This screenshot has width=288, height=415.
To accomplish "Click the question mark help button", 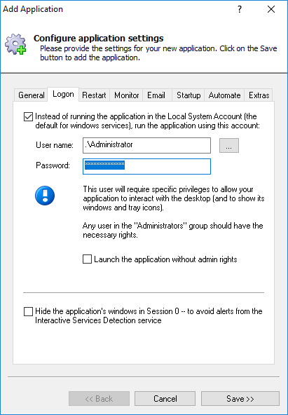I will [x=240, y=10].
